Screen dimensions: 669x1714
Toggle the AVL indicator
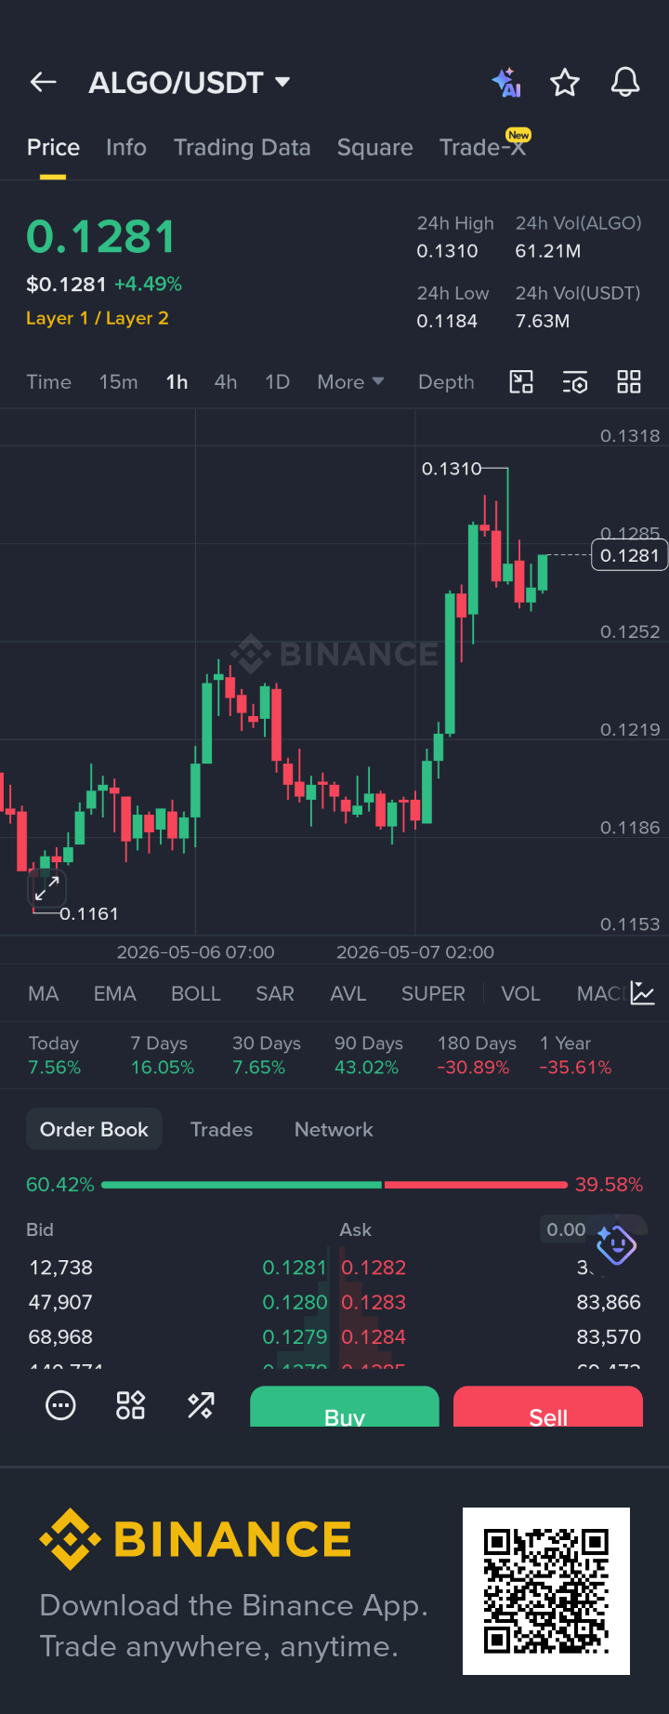click(348, 993)
